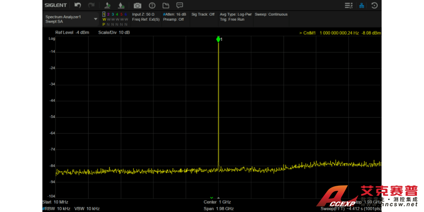Toggle Sig Track Off setting
The image size is (424, 212).
pos(203,14)
